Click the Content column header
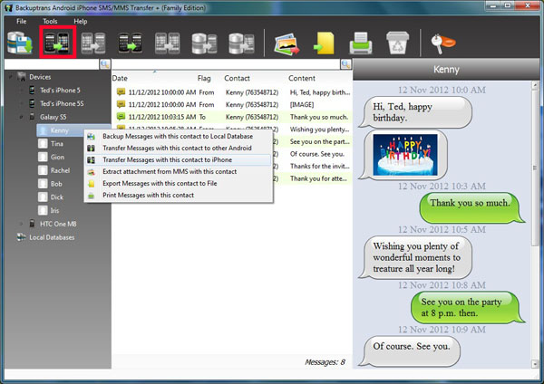 click(302, 78)
